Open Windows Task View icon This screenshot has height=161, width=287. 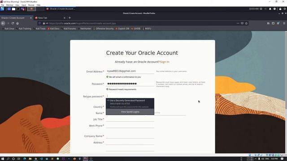[19, 159]
